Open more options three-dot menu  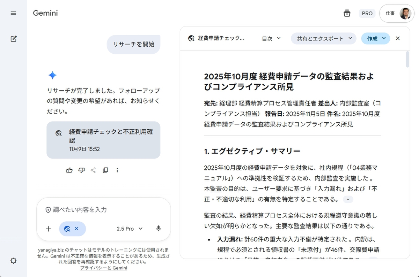point(117,170)
